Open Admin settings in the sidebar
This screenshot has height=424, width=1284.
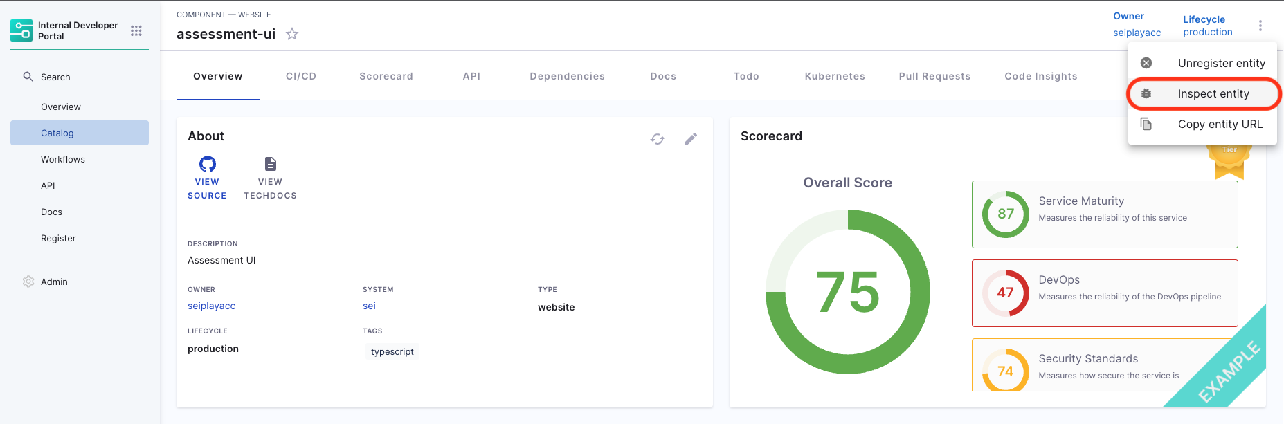click(x=54, y=282)
